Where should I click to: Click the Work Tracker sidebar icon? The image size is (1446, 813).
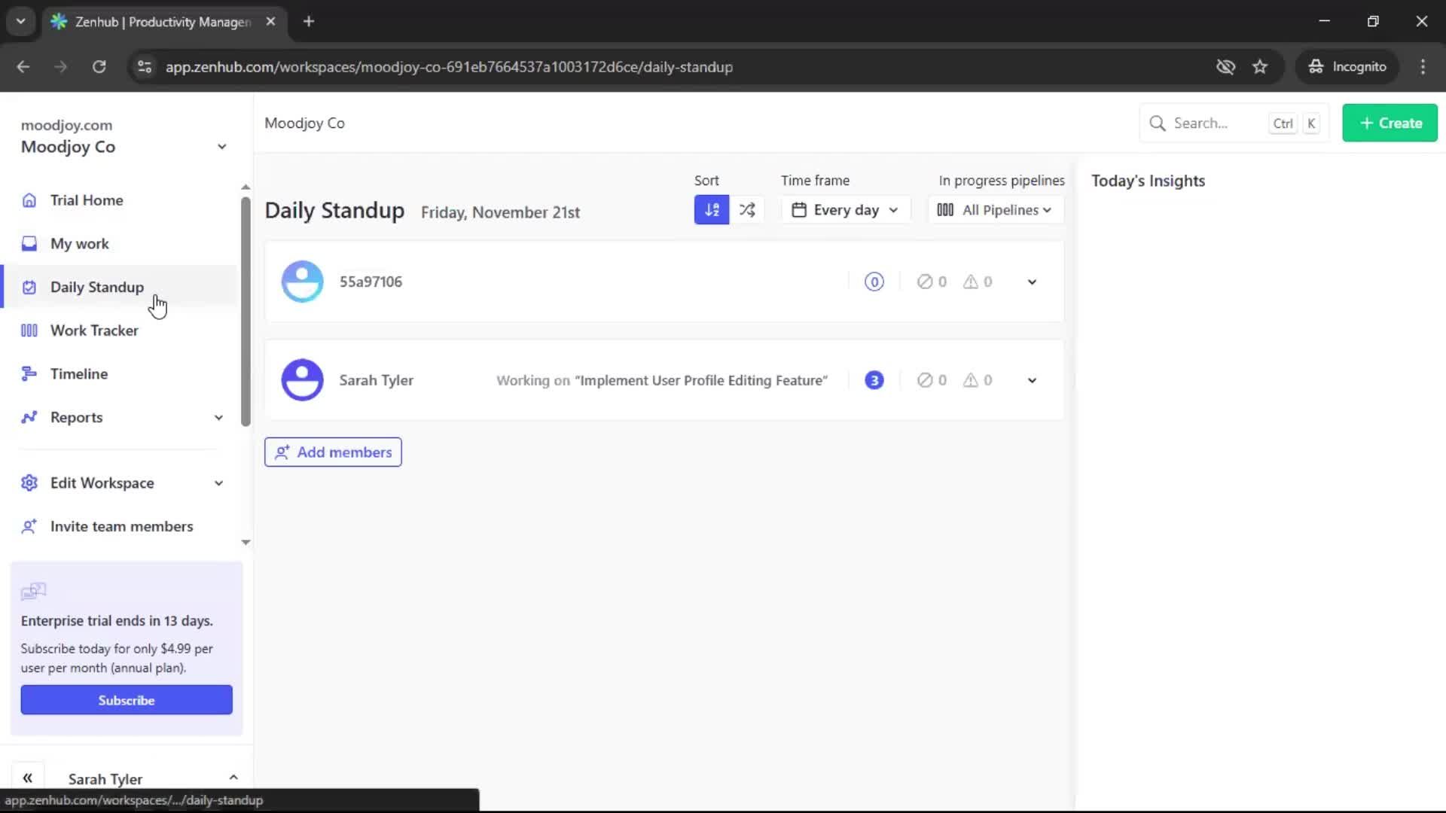[29, 330]
